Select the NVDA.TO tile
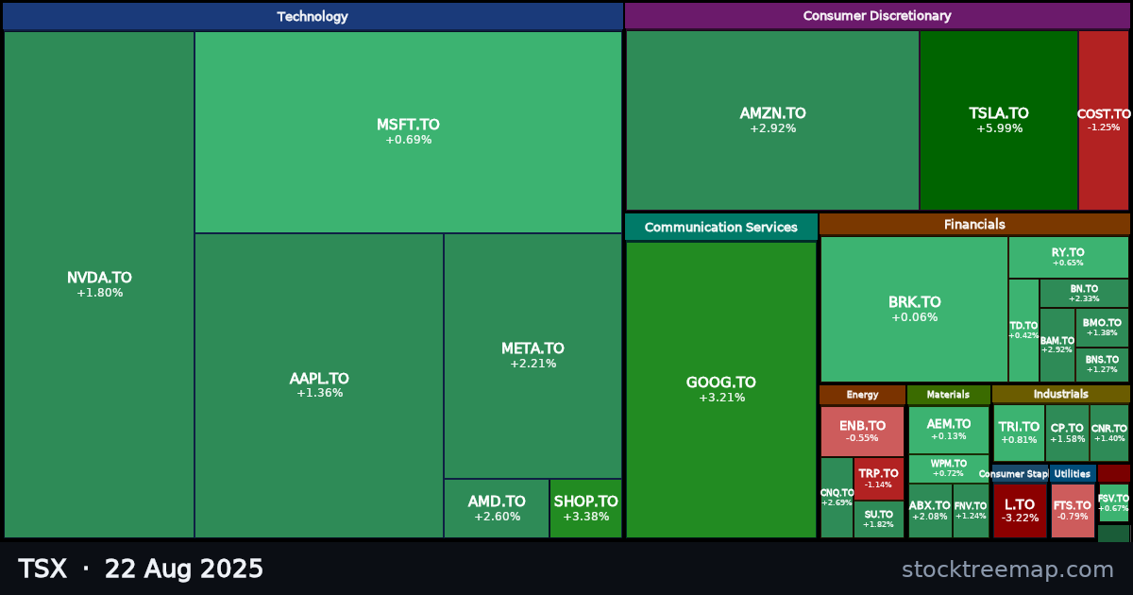The width and height of the screenshot is (1133, 595). click(99, 284)
